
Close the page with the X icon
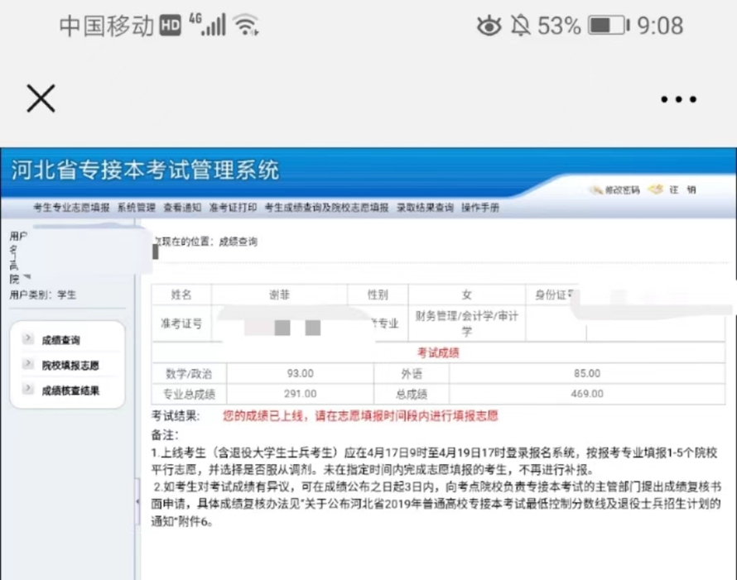(x=41, y=98)
